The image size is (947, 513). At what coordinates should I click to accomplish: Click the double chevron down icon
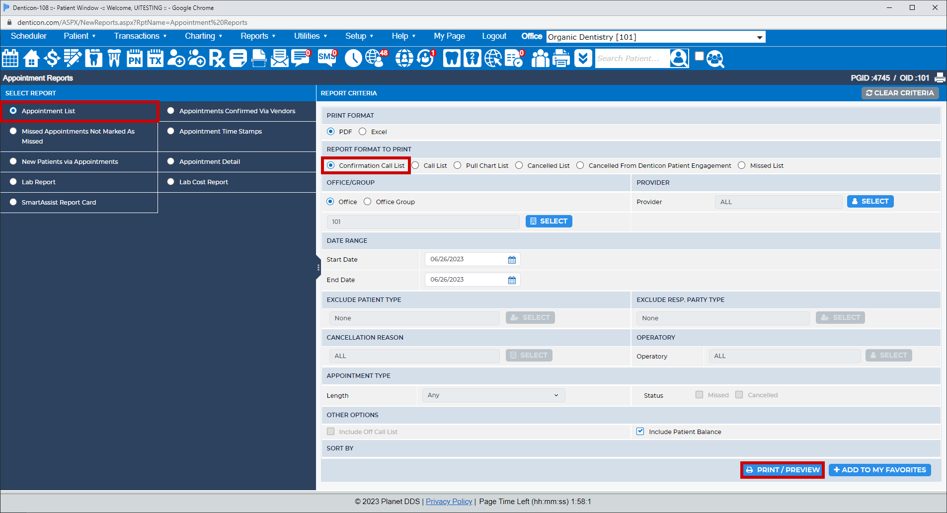coord(583,58)
